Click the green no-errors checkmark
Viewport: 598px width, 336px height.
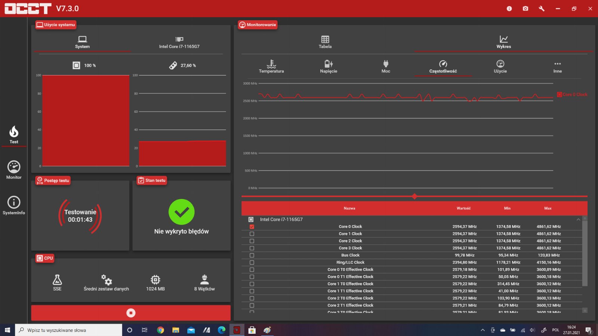(182, 212)
